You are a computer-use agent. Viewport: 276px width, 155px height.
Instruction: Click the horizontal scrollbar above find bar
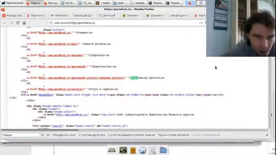pyautogui.click(x=40, y=130)
